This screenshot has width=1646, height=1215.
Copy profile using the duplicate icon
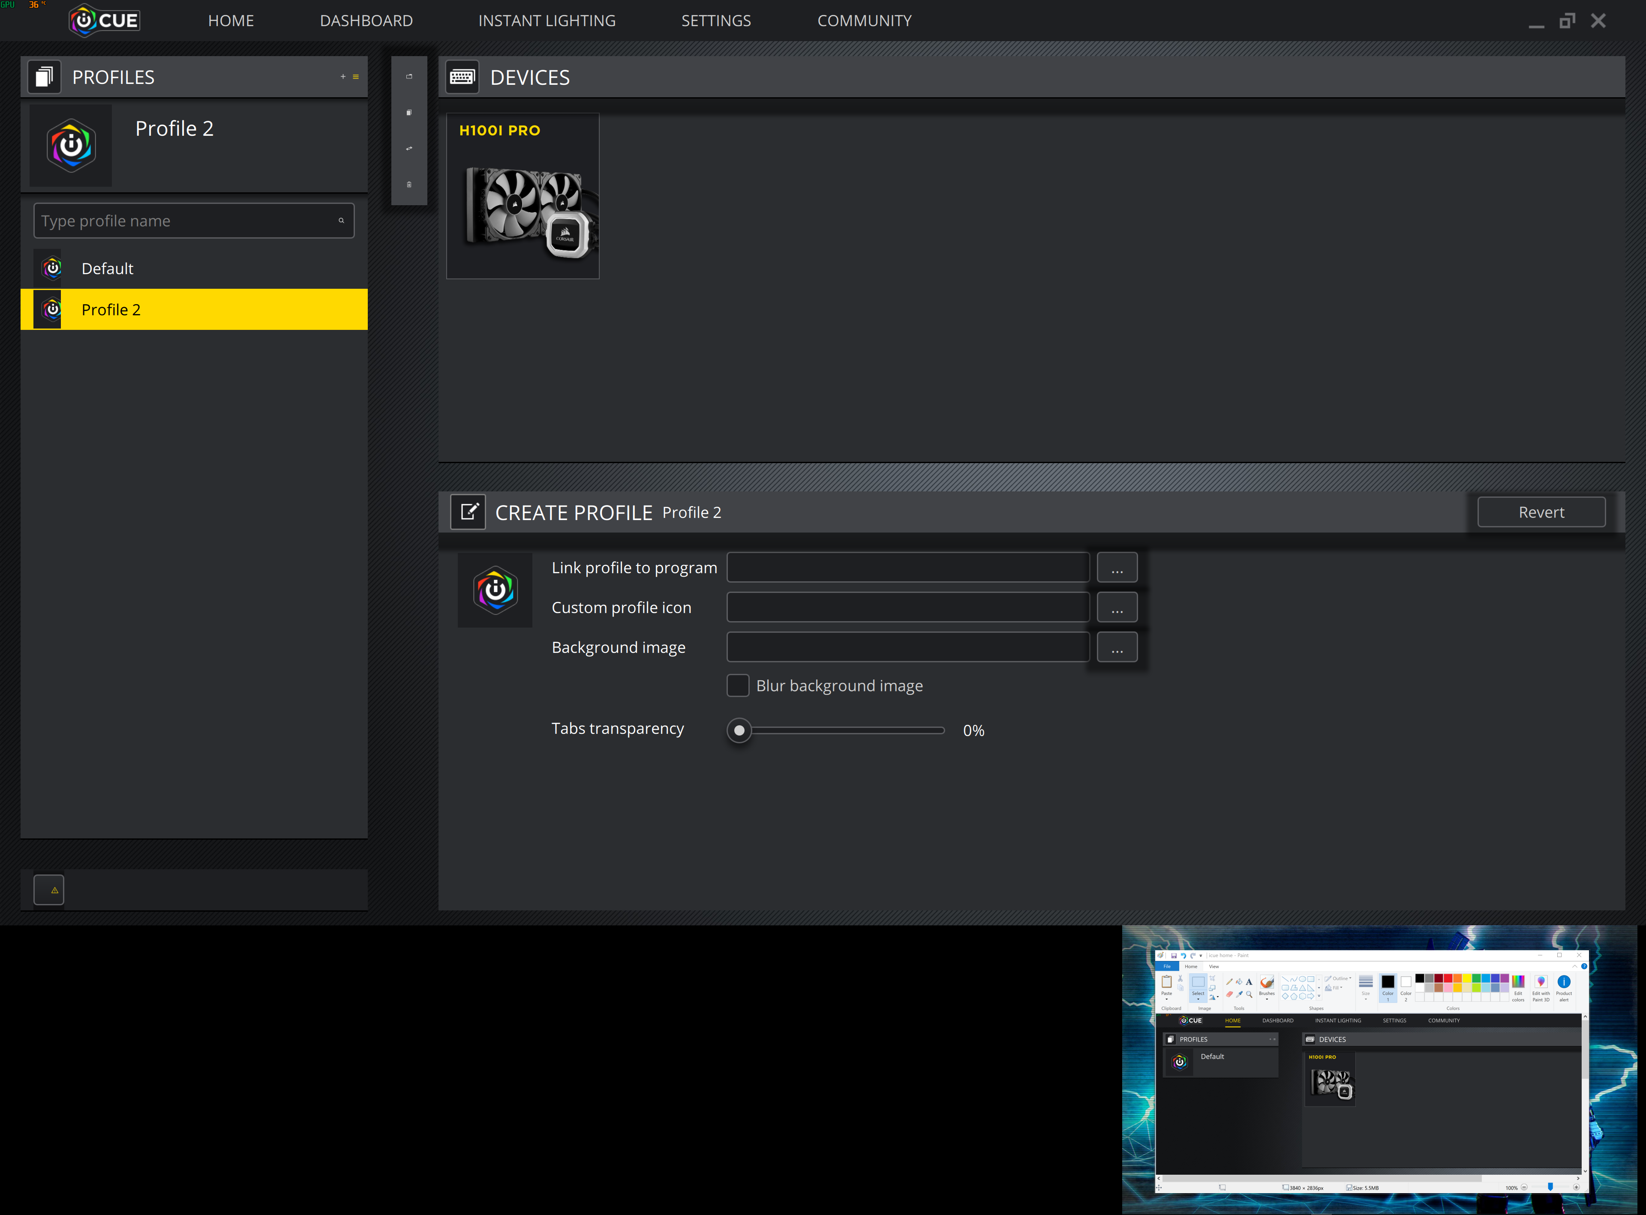[x=409, y=113]
